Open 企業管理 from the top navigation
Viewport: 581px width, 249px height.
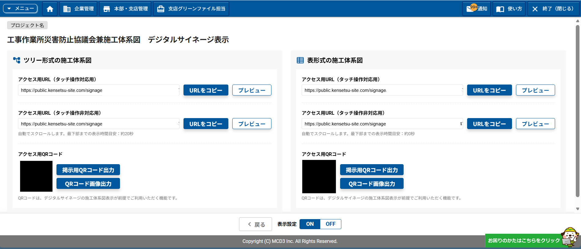click(x=78, y=9)
